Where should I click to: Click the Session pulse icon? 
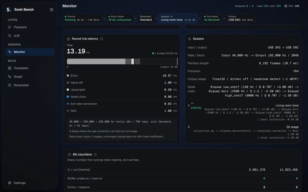tap(189, 39)
